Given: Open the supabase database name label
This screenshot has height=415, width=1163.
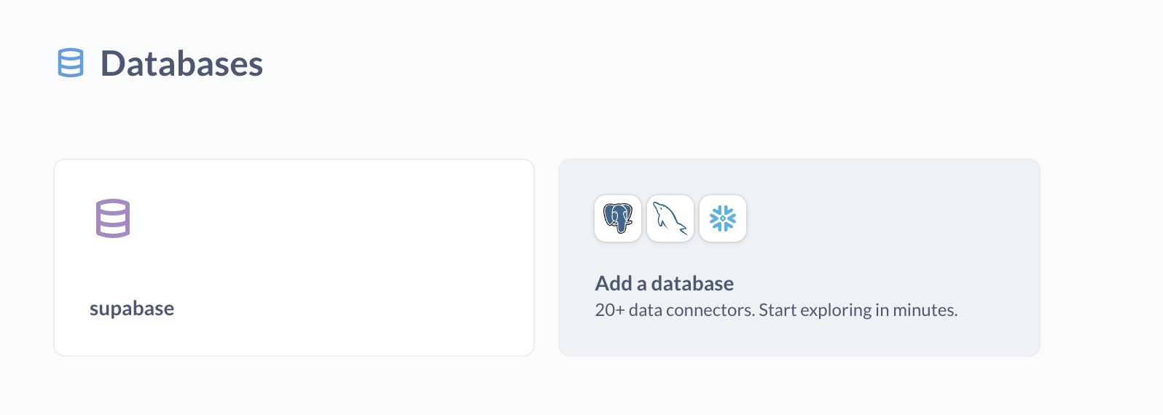Looking at the screenshot, I should (132, 309).
